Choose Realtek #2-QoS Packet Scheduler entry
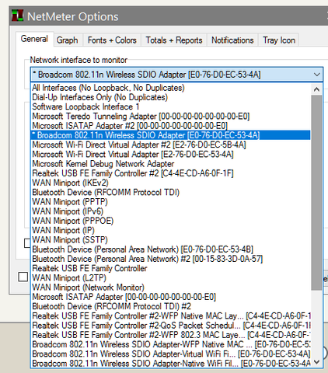This screenshot has width=328, height=373. (x=171, y=326)
